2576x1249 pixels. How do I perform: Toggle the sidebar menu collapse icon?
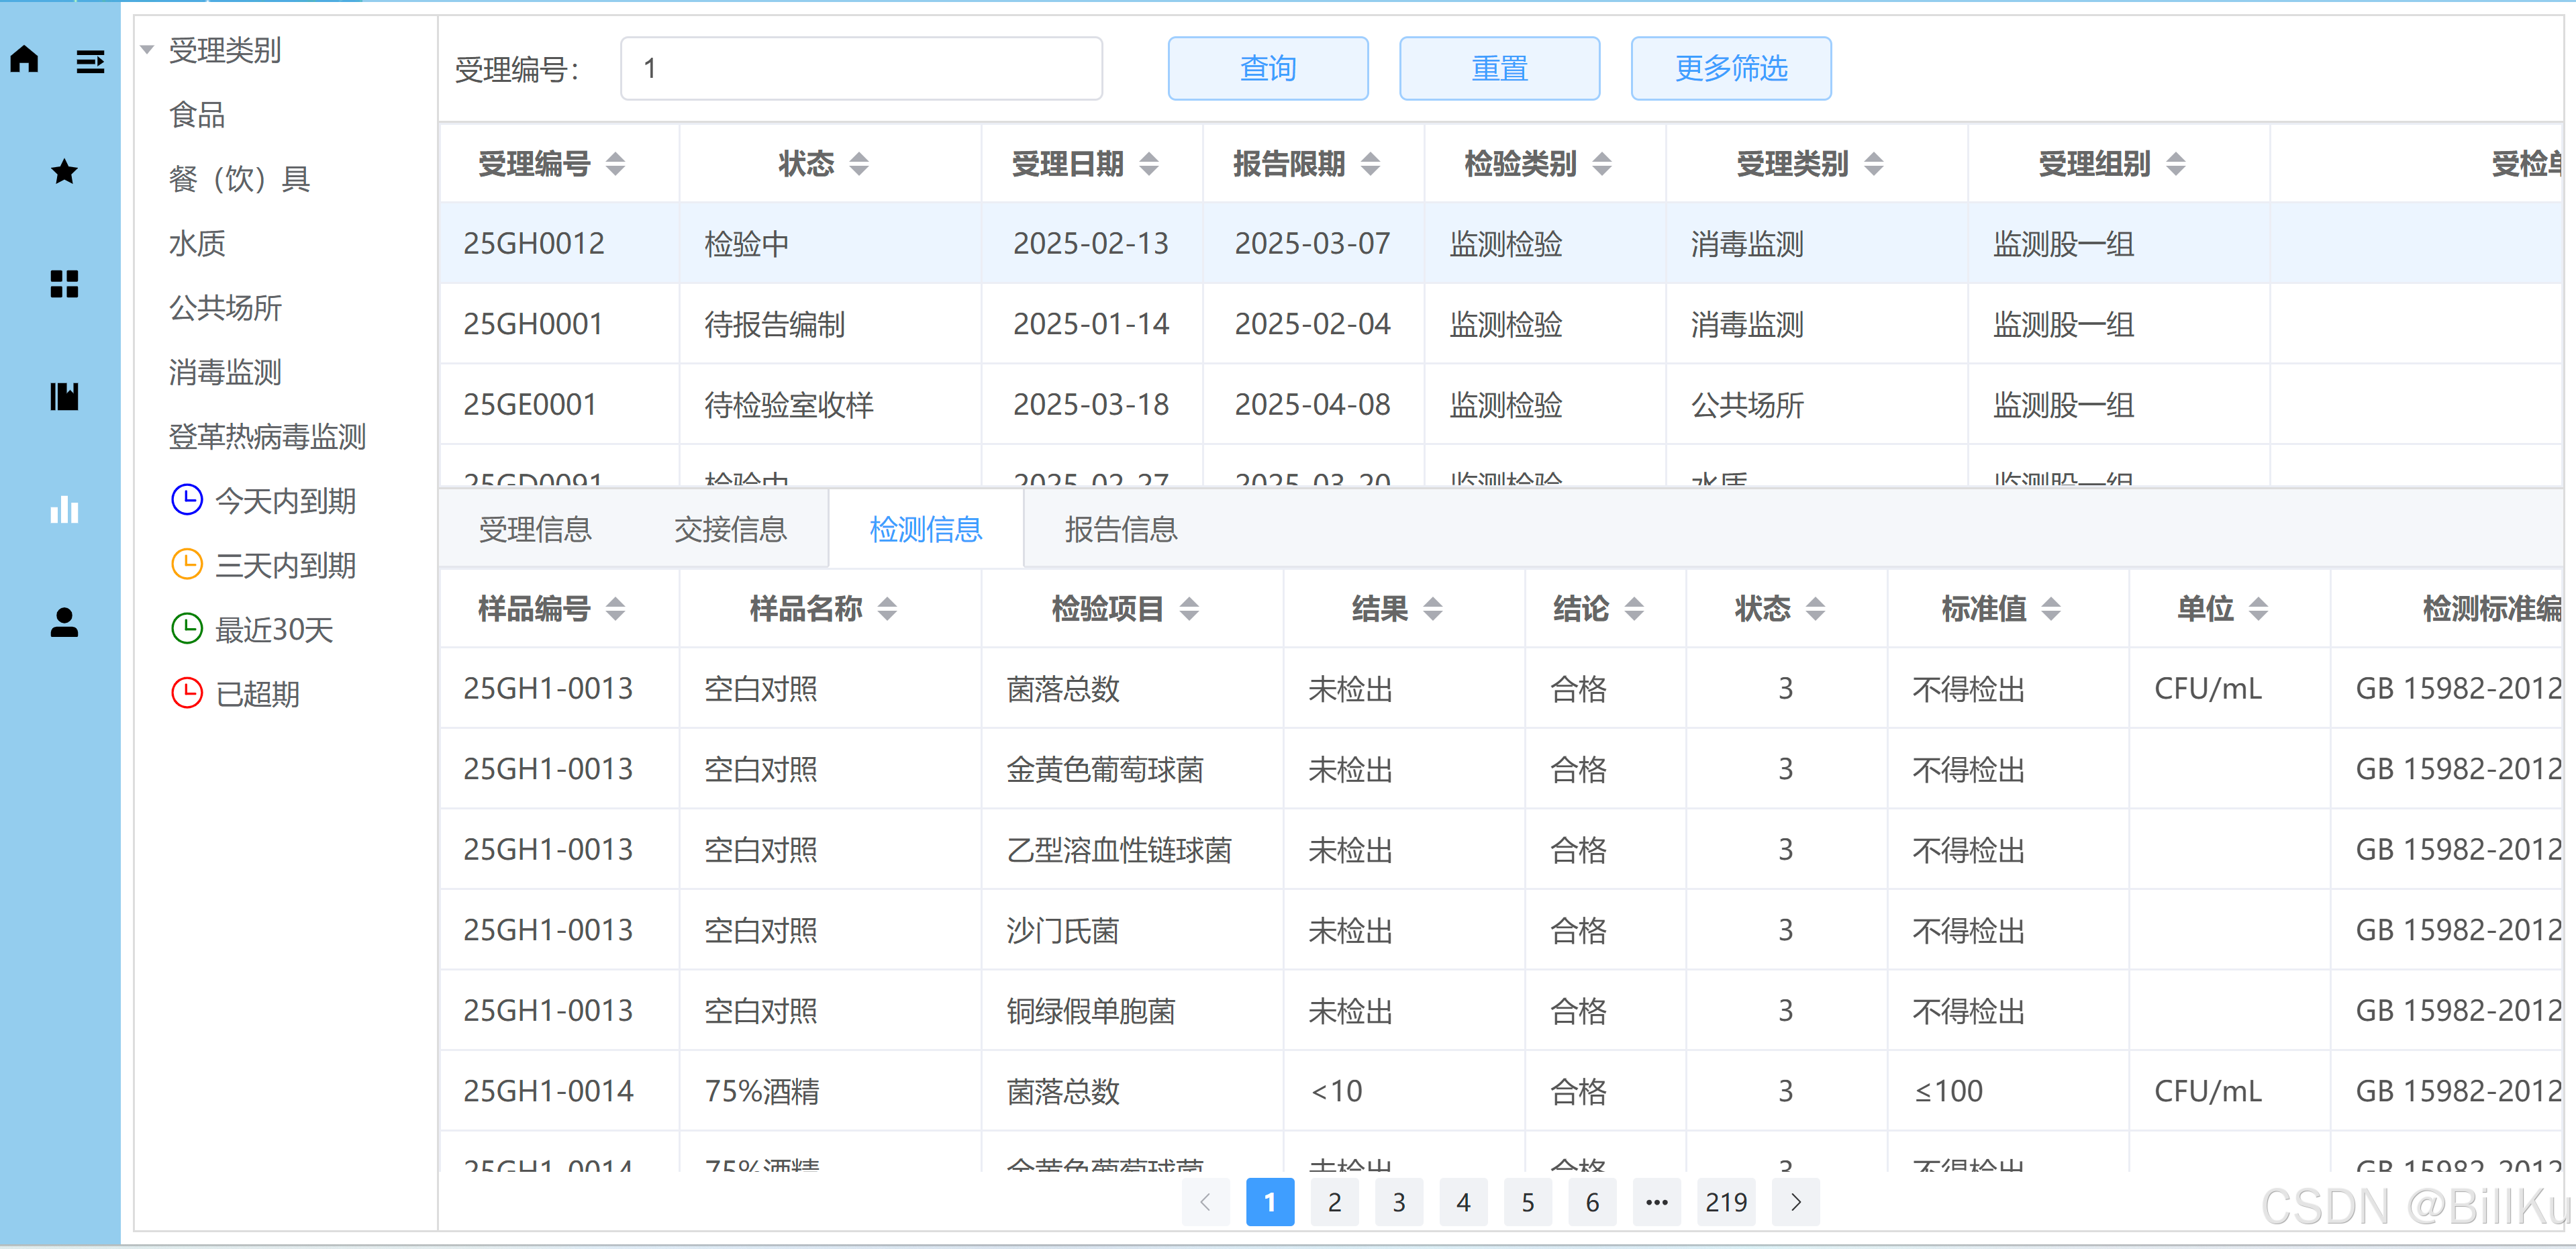pos(90,62)
